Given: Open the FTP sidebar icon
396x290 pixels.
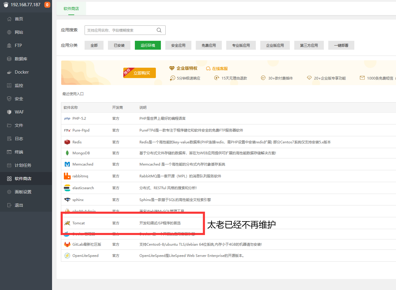Looking at the screenshot, I should [x=9, y=46].
